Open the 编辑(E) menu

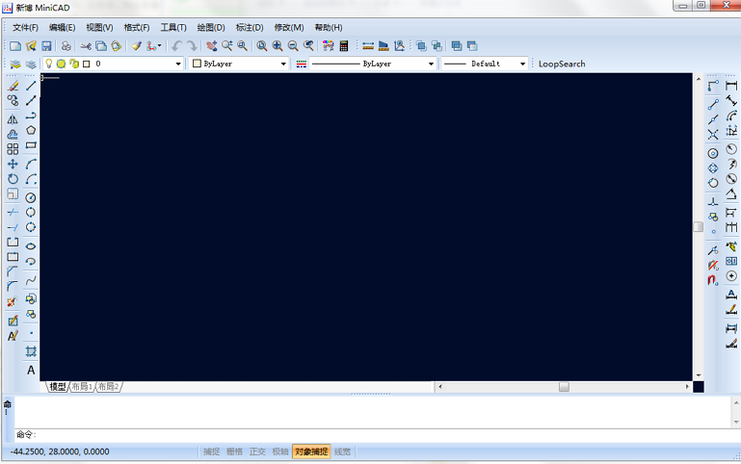click(x=62, y=27)
